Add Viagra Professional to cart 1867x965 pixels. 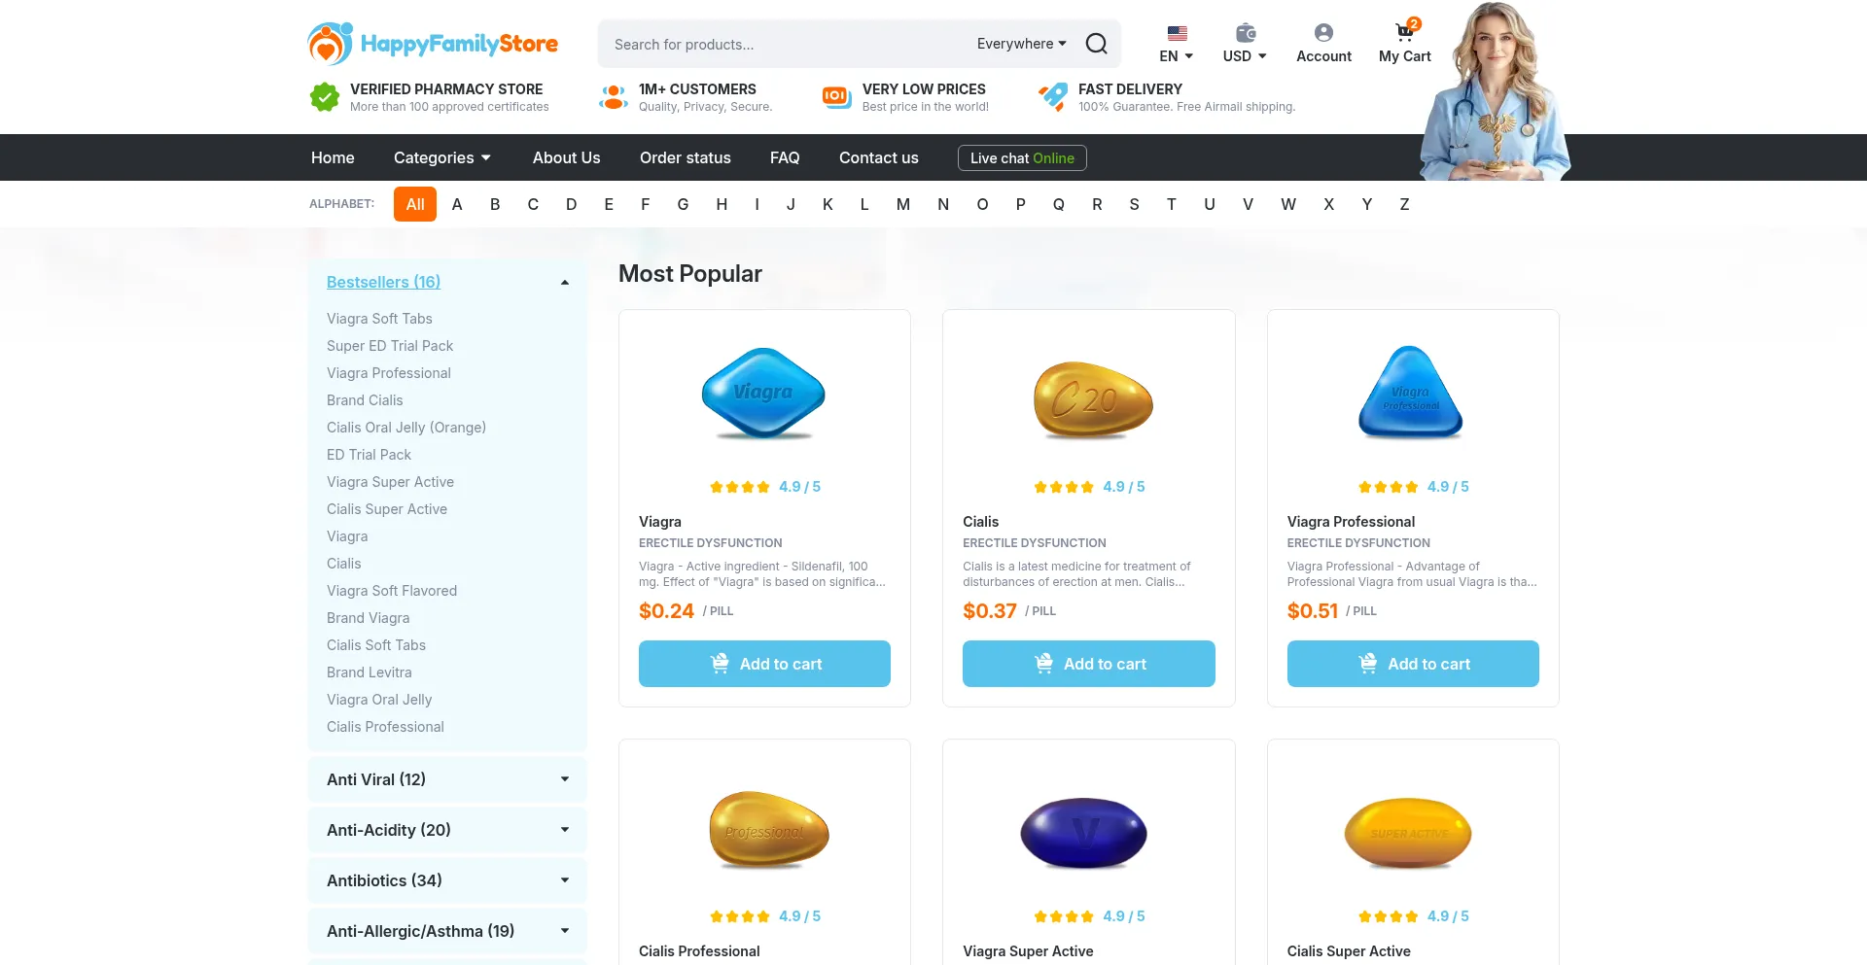1412,664
